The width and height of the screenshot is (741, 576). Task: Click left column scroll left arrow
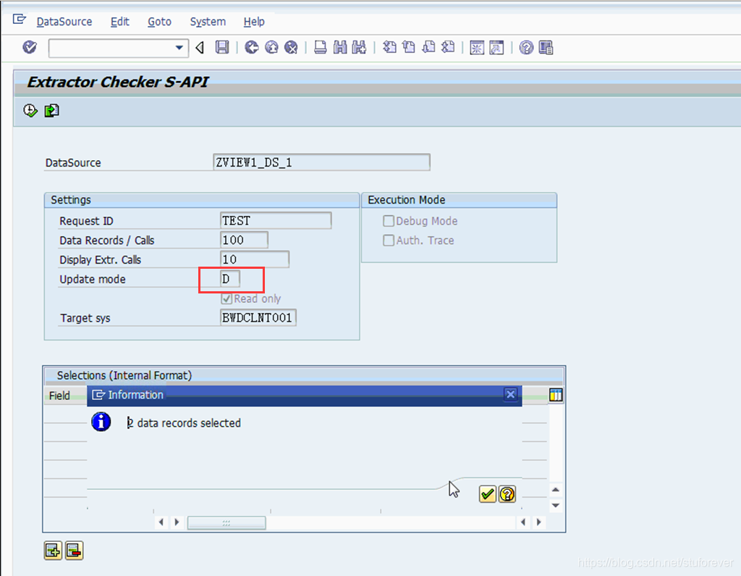pyautogui.click(x=161, y=522)
